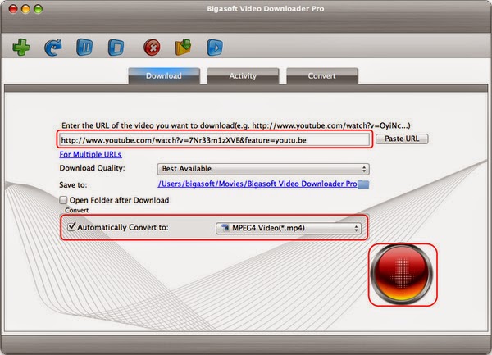
Task: Stop download with the blue stop icon
Action: coord(116,48)
